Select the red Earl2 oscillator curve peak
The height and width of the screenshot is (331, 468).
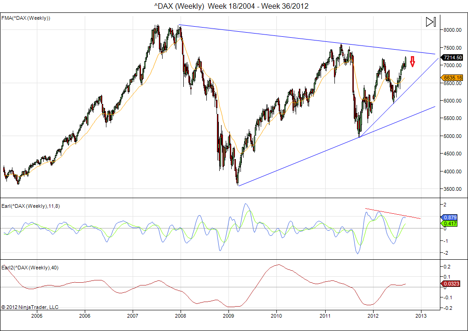point(279,265)
